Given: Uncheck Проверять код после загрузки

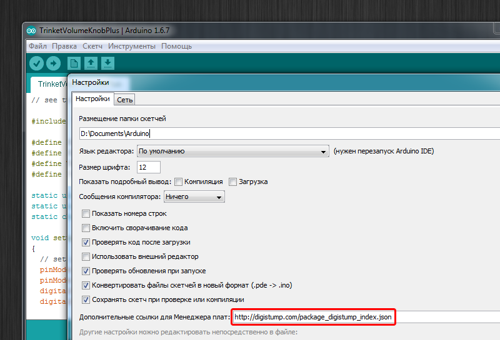Looking at the screenshot, I should coord(86,242).
